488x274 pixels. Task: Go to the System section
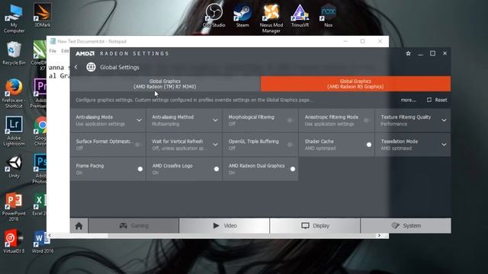tap(406, 226)
